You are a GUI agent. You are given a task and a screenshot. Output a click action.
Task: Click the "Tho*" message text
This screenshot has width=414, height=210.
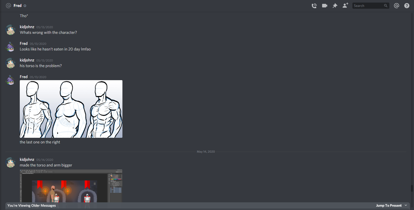(24, 16)
